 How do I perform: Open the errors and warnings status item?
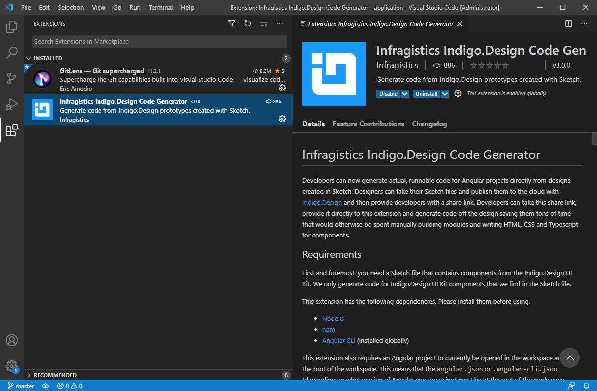(70, 386)
